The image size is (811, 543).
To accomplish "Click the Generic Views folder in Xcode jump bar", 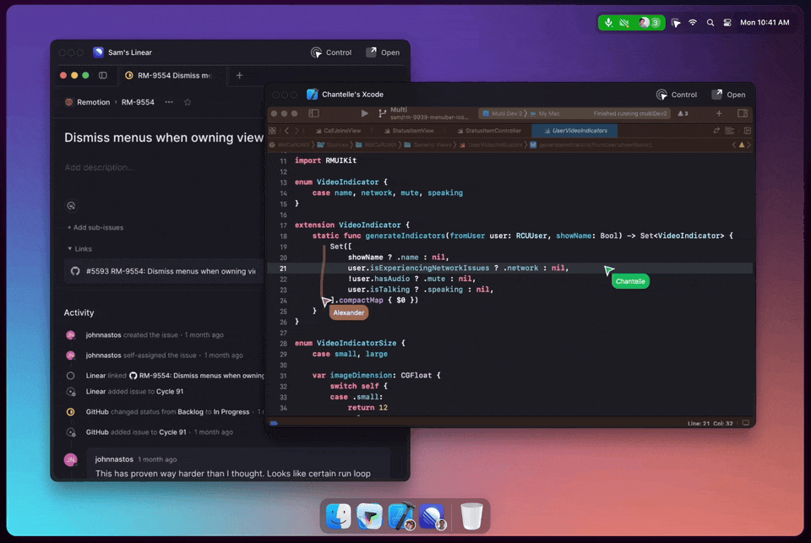I will pos(427,144).
